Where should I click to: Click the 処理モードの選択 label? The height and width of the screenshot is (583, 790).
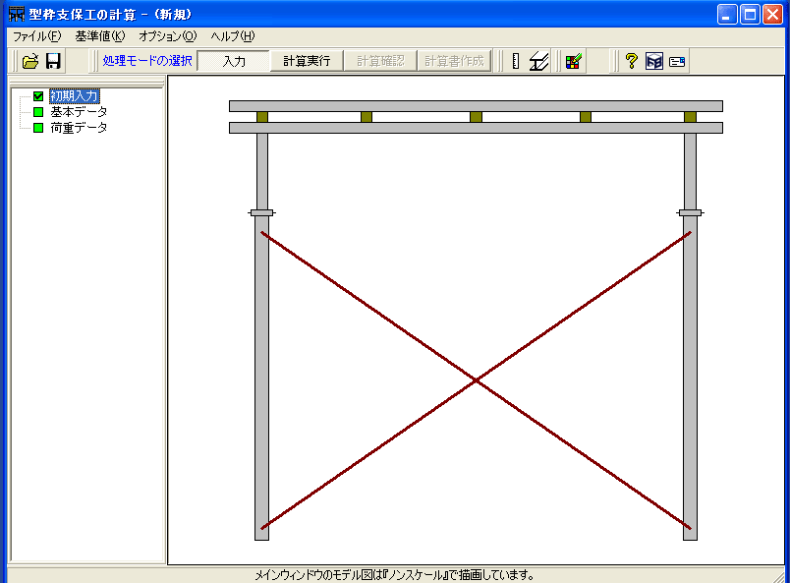pos(147,61)
